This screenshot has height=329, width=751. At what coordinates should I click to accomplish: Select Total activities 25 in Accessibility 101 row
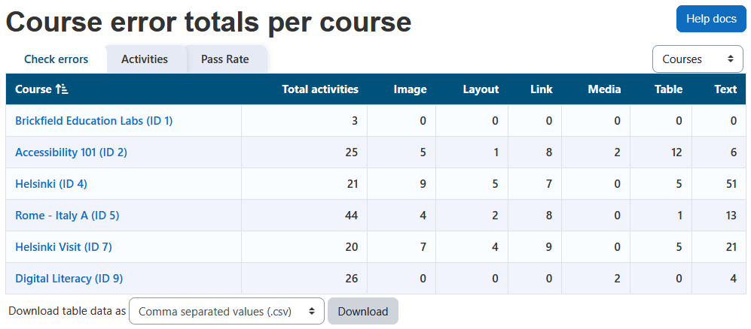pyautogui.click(x=352, y=152)
